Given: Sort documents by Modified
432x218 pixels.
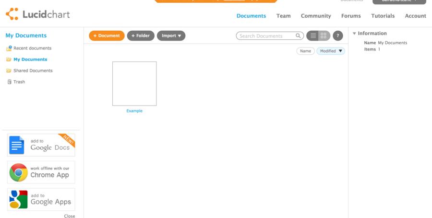Looking at the screenshot, I should [331, 51].
